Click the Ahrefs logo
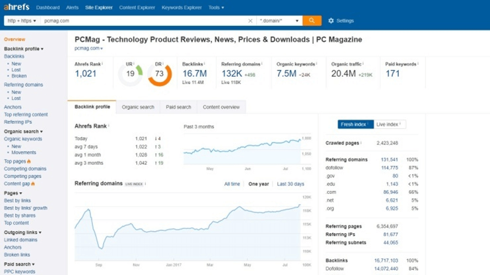Image resolution: width=490 pixels, height=275 pixels. 17,8
